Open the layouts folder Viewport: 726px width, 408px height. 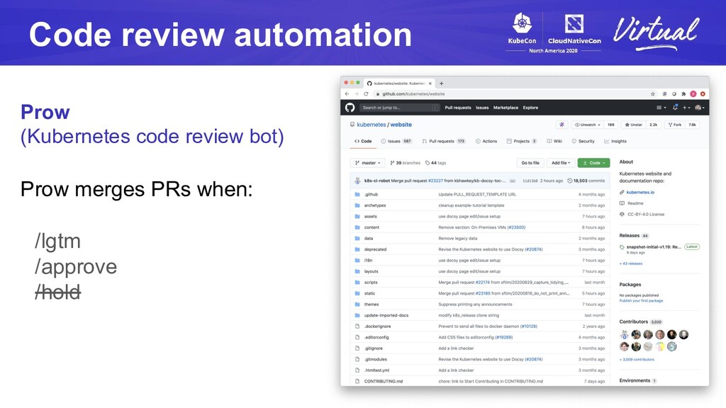[x=371, y=271]
